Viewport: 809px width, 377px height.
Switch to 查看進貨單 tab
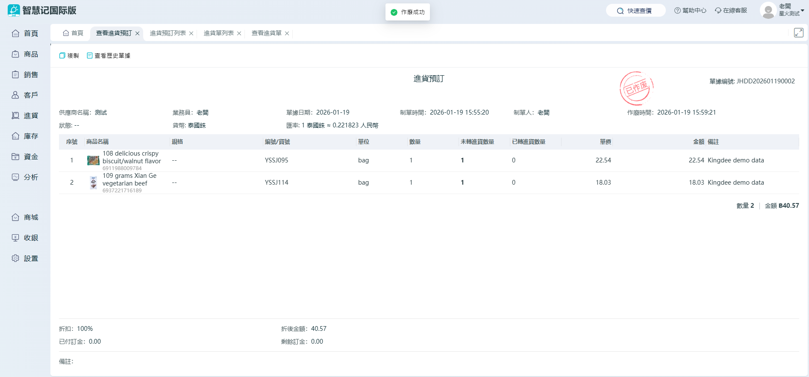(266, 33)
